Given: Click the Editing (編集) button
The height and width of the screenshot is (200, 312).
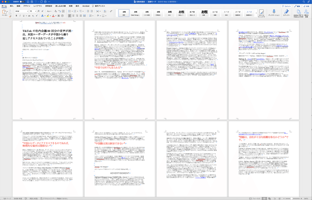Looking at the screenshot, I should point(297,6).
